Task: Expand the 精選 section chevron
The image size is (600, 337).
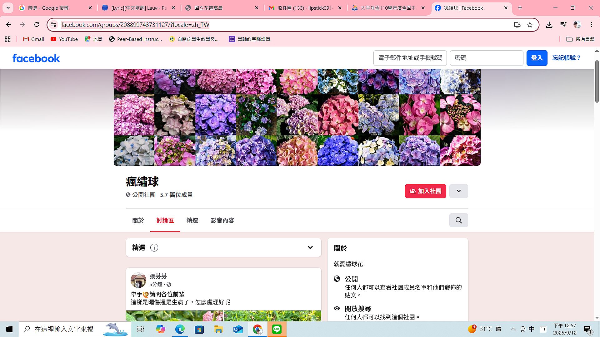Action: click(x=310, y=247)
